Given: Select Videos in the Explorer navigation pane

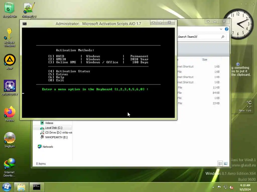Looking at the screenshot, I should [49, 123].
